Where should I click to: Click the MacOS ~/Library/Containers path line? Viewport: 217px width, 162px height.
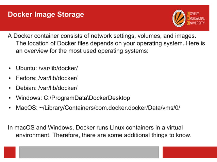(98, 108)
